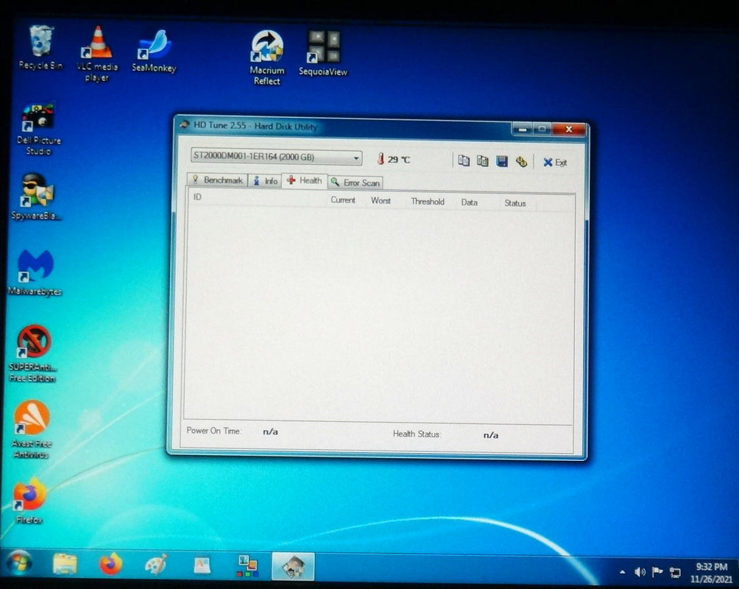Select the HD Tune taskbar button
739x589 pixels.
293,567
